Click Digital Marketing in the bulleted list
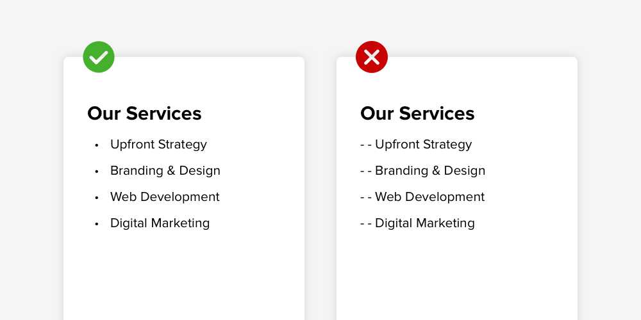The height and width of the screenshot is (320, 641). point(160,223)
